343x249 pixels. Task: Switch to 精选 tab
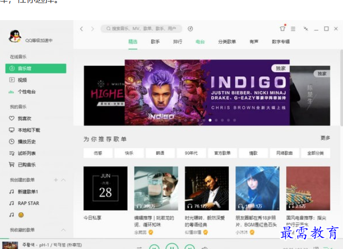pos(133,42)
